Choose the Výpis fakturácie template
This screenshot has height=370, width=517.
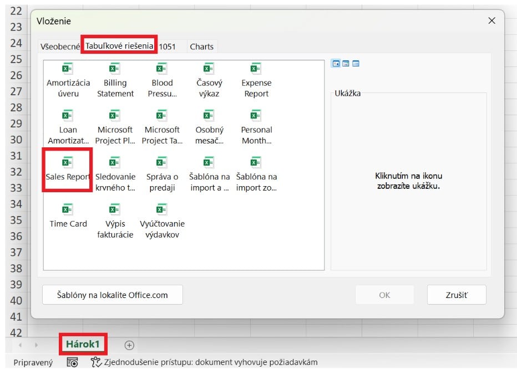point(115,222)
